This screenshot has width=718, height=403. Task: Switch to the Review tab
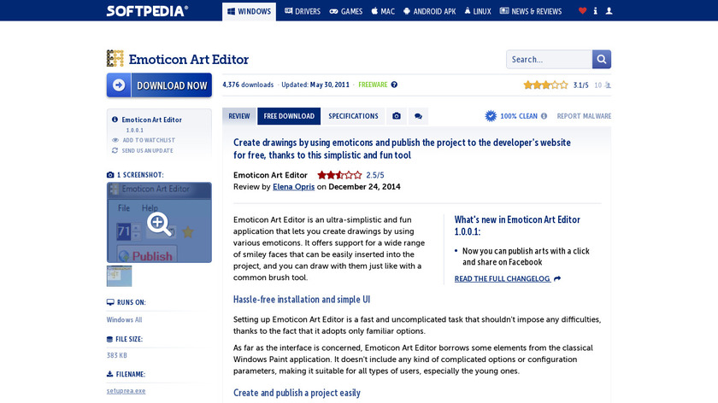pos(239,116)
